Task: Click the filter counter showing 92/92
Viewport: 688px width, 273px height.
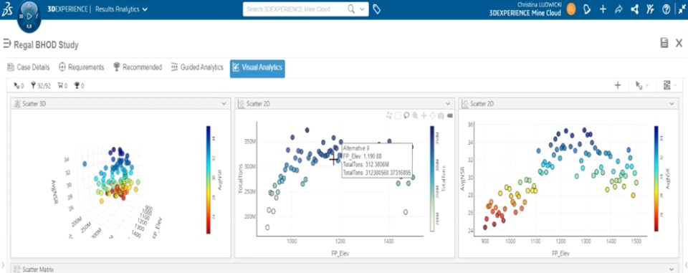Action: [x=40, y=85]
